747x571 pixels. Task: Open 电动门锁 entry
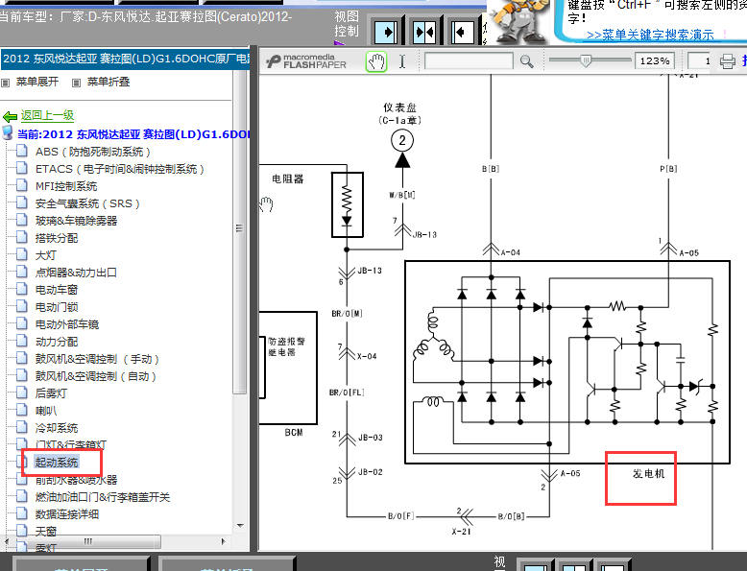(x=57, y=307)
